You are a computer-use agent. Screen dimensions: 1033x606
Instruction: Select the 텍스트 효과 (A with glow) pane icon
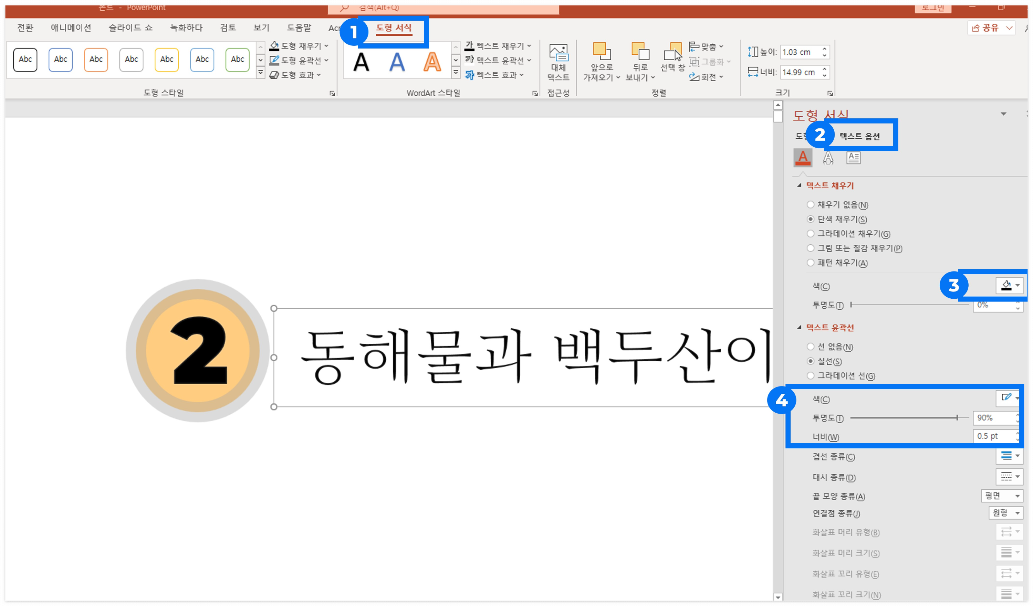pos(828,158)
